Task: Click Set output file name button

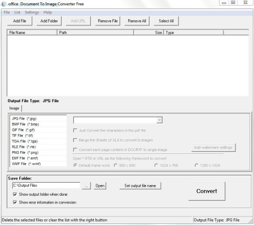Action: (140, 186)
